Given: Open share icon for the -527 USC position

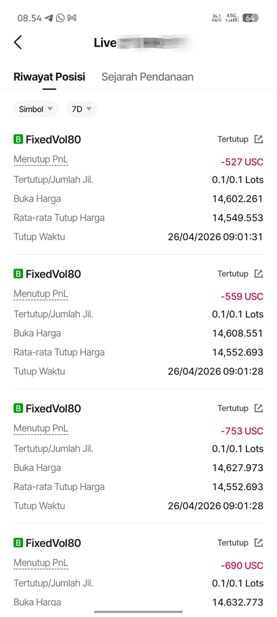Looking at the screenshot, I should click(x=259, y=139).
